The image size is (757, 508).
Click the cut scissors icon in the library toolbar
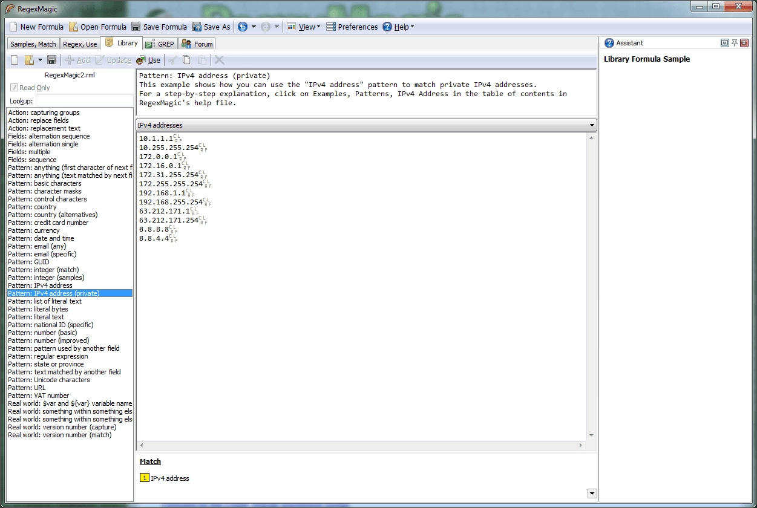click(172, 60)
